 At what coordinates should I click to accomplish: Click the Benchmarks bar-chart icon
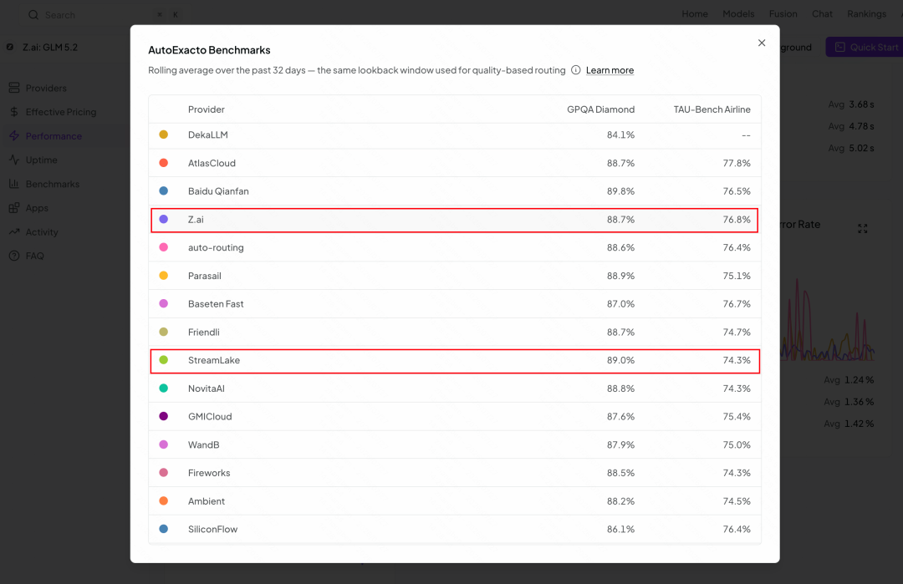pyautogui.click(x=14, y=184)
